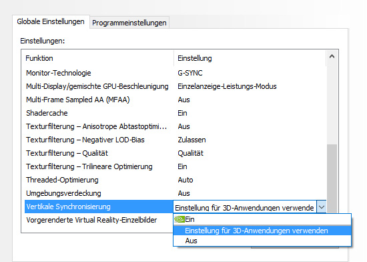Choose 'Einstellung für 3D-Anwendungen verwenden' option
Screen dimensions: 367x262
point(262,231)
